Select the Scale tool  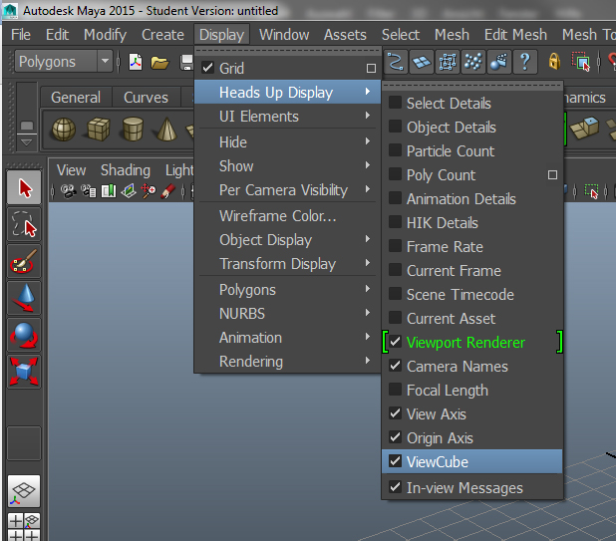24,372
